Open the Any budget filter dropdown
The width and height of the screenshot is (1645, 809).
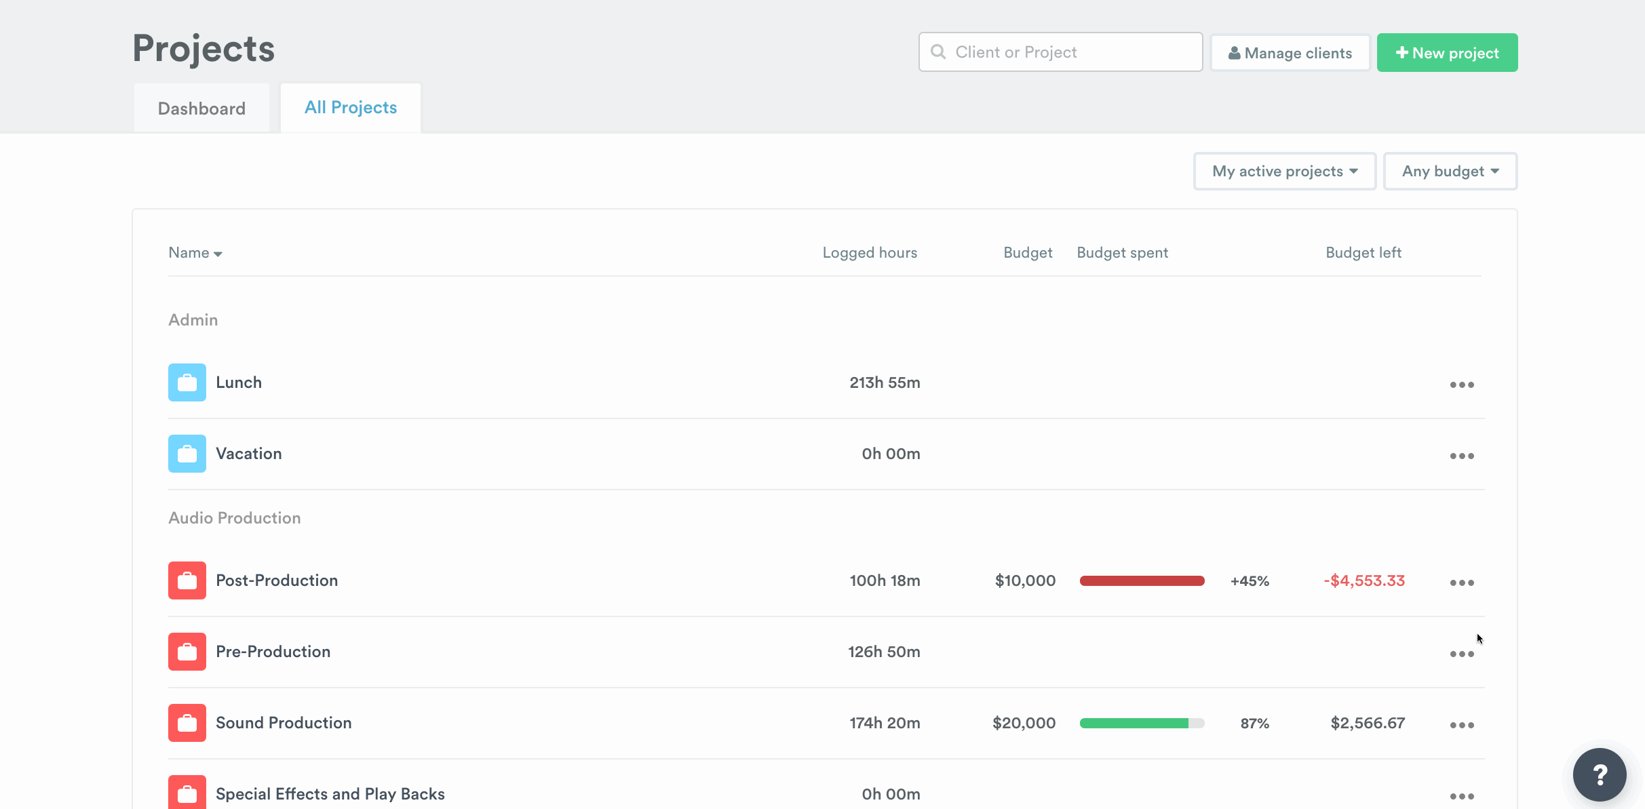click(x=1450, y=171)
